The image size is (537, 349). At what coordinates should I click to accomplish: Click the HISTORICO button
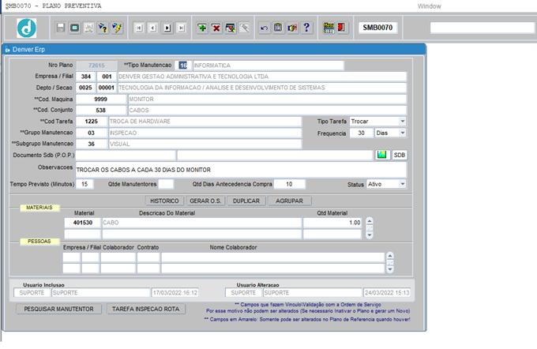coord(164,201)
